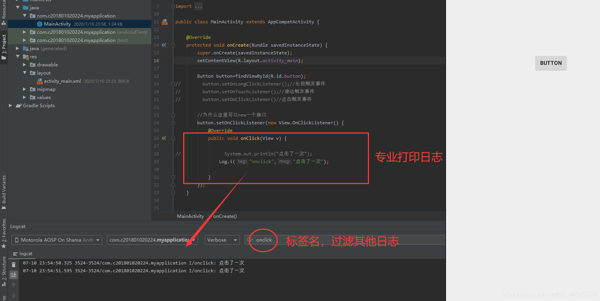Click the MainActivity class icon in project tree

click(x=39, y=24)
